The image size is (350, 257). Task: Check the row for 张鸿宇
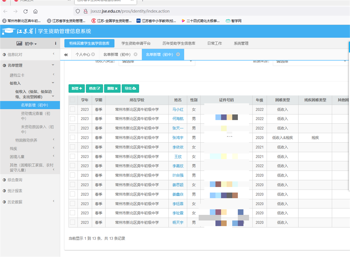[x=72, y=138]
